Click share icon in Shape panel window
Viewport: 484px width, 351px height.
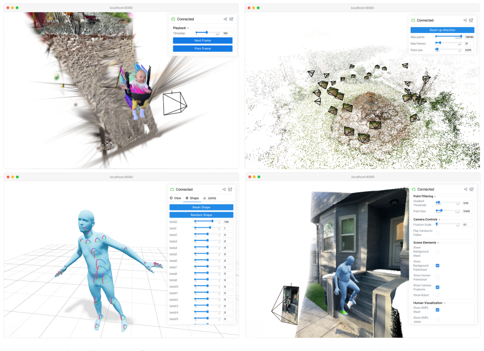[224, 189]
